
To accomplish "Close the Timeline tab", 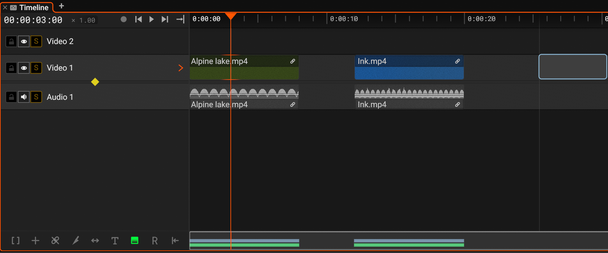I will pos(5,7).
